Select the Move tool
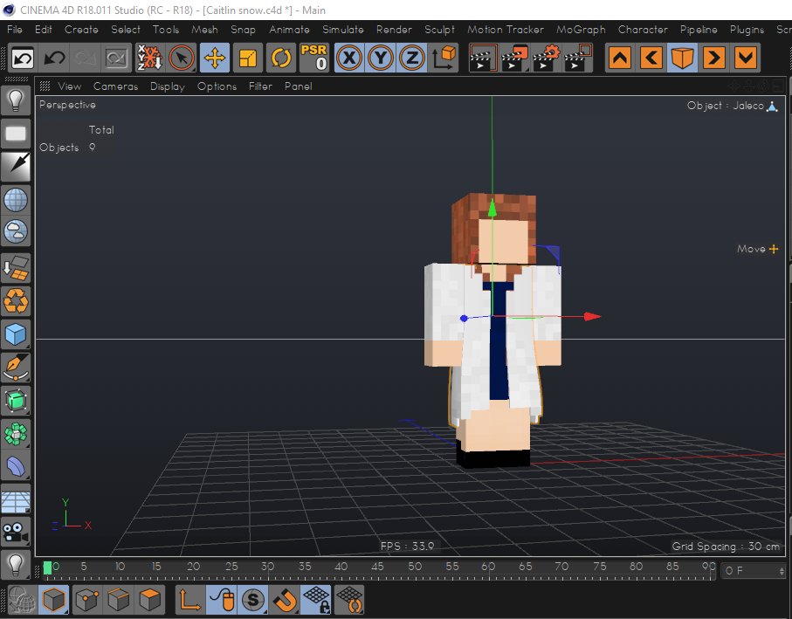The width and height of the screenshot is (792, 619). click(x=215, y=58)
